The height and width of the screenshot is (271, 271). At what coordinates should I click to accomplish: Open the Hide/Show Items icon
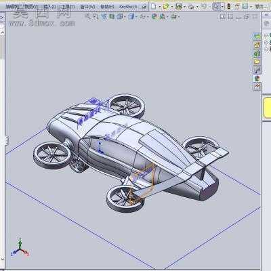point(142,16)
